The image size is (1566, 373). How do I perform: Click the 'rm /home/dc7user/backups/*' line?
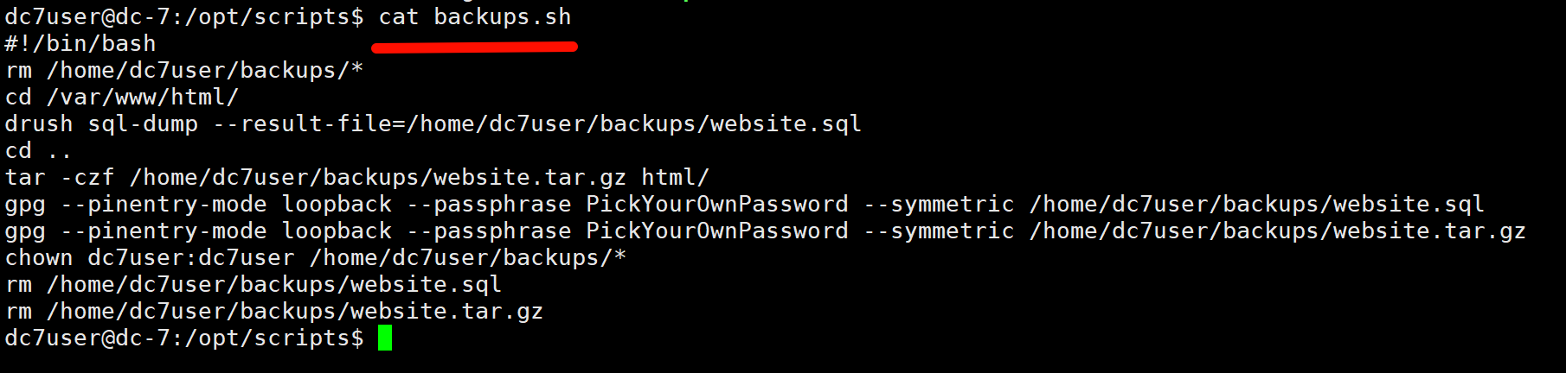(x=184, y=70)
